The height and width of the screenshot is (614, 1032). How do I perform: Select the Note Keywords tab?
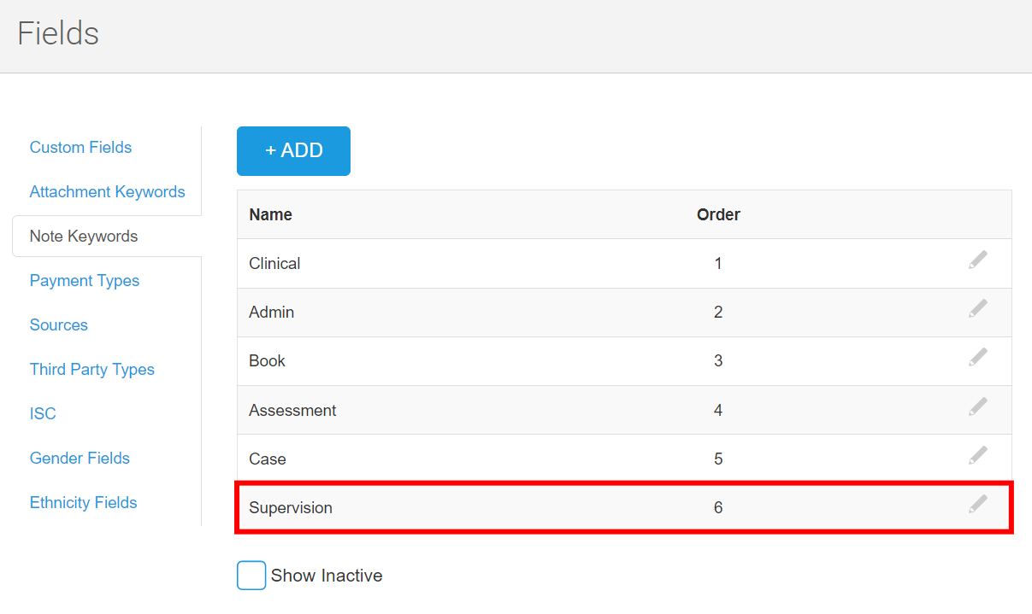pos(84,237)
